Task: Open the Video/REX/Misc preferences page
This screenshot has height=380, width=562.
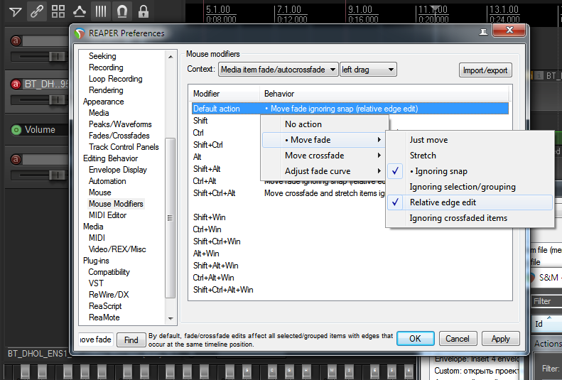Action: pos(117,249)
